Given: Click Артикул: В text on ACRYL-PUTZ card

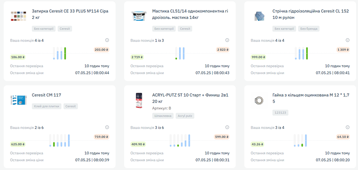Looking at the screenshot, I should point(162,108).
